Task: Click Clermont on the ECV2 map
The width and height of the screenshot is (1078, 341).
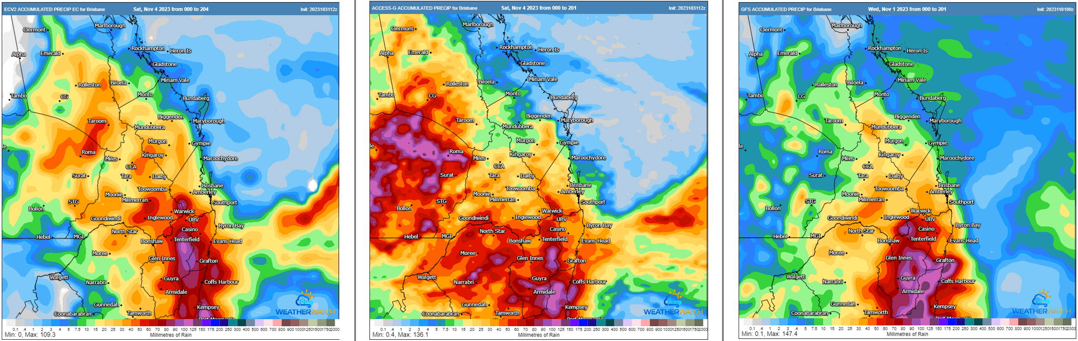Action: [34, 30]
